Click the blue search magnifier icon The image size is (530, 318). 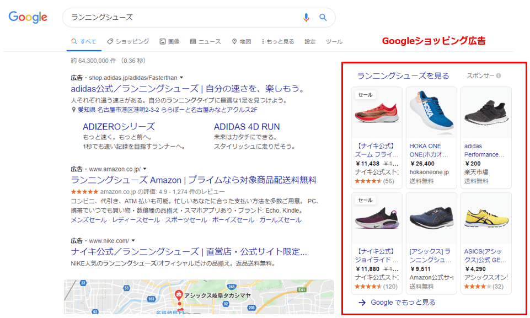pos(323,17)
